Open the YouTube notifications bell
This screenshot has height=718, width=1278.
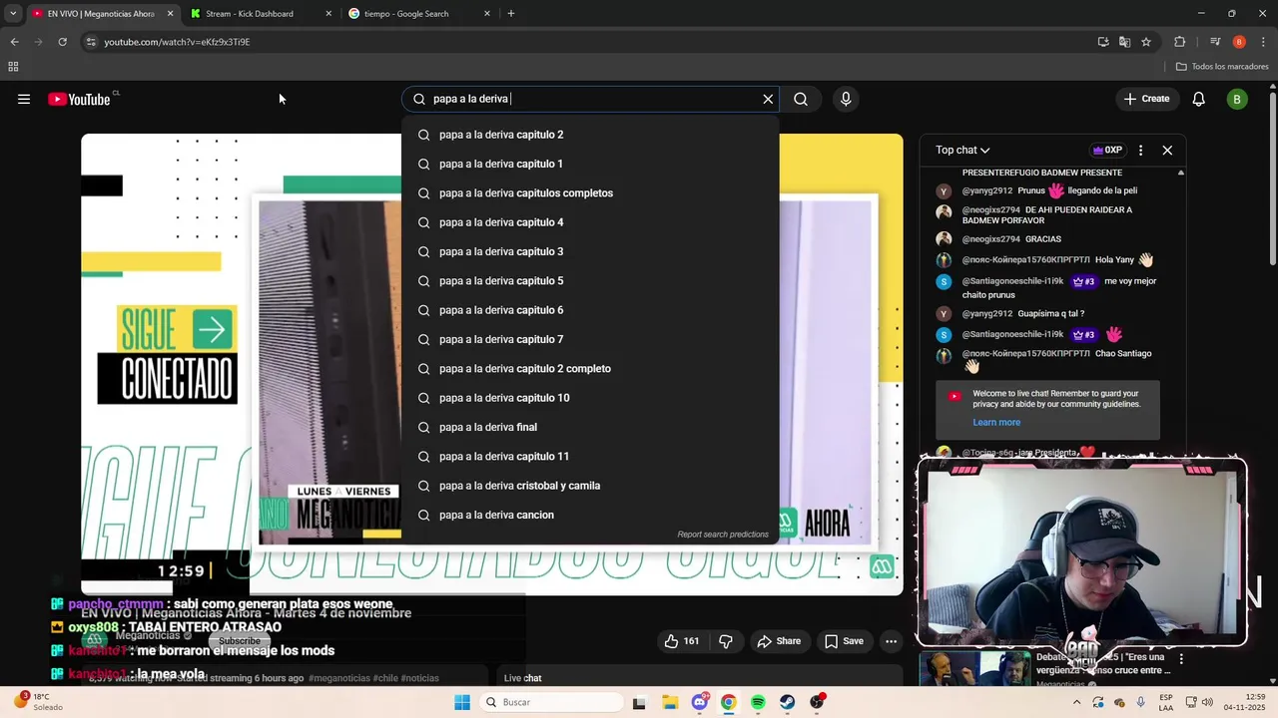tap(1199, 99)
